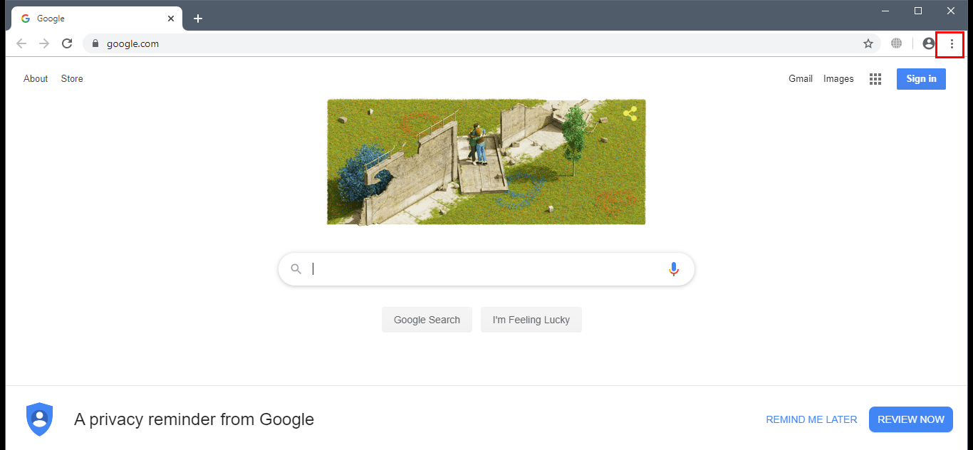This screenshot has height=450, width=973.
Task: Click inside the Google search box
Action: point(486,269)
